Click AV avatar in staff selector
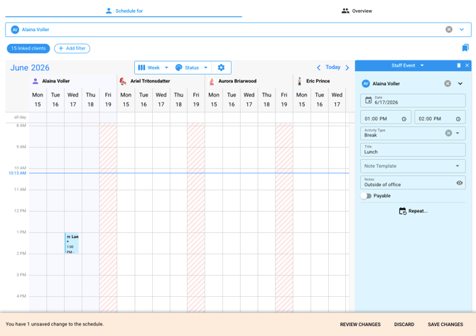 click(x=15, y=29)
